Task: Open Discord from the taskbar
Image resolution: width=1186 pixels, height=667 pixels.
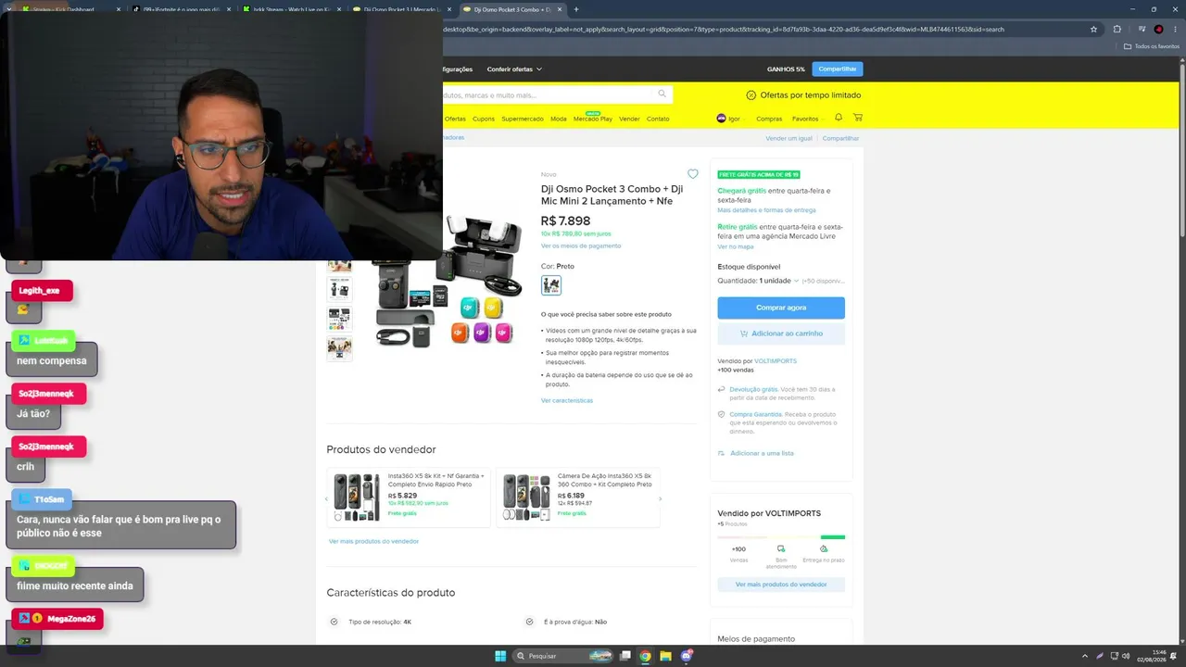Action: pyautogui.click(x=687, y=656)
